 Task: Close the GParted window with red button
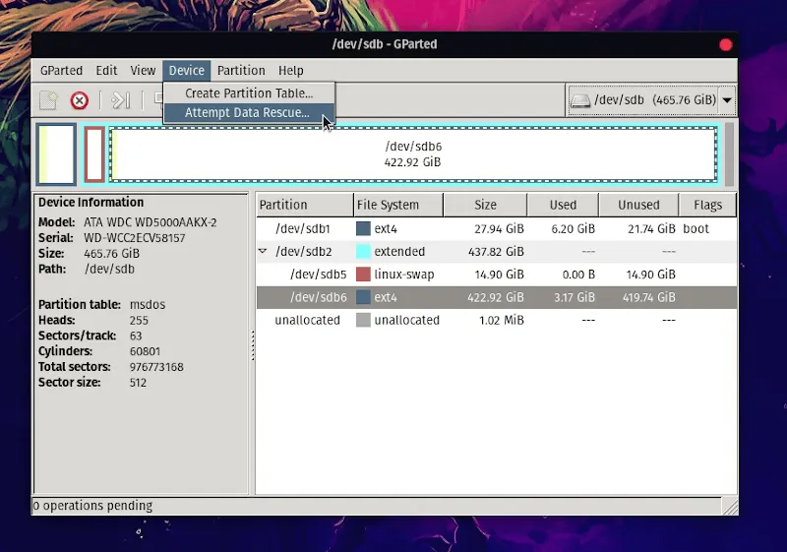(x=726, y=44)
